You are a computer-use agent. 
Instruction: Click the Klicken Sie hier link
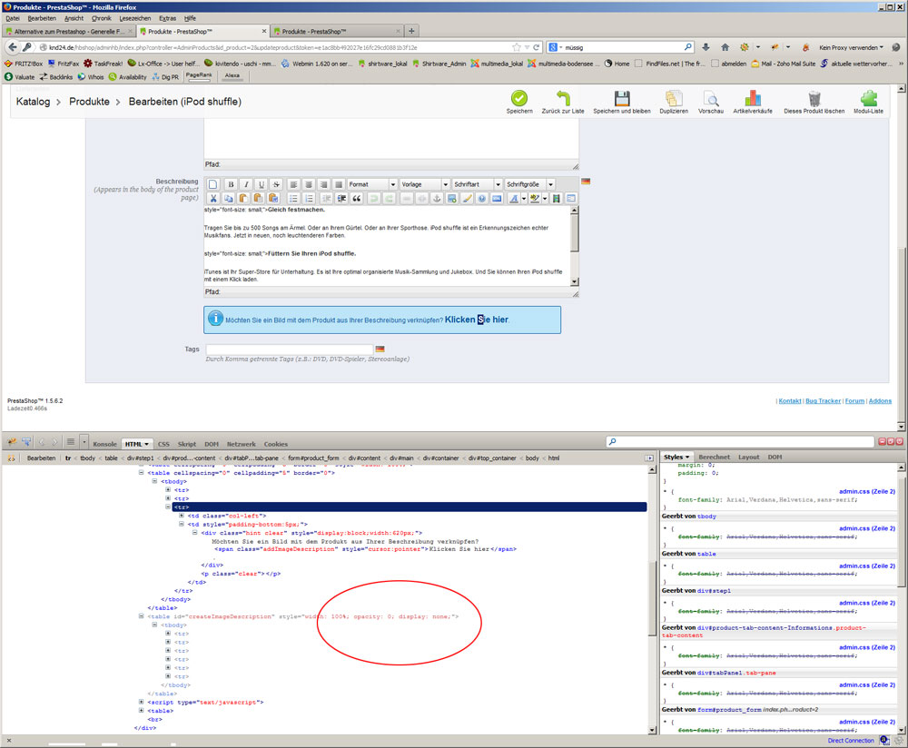(477, 320)
